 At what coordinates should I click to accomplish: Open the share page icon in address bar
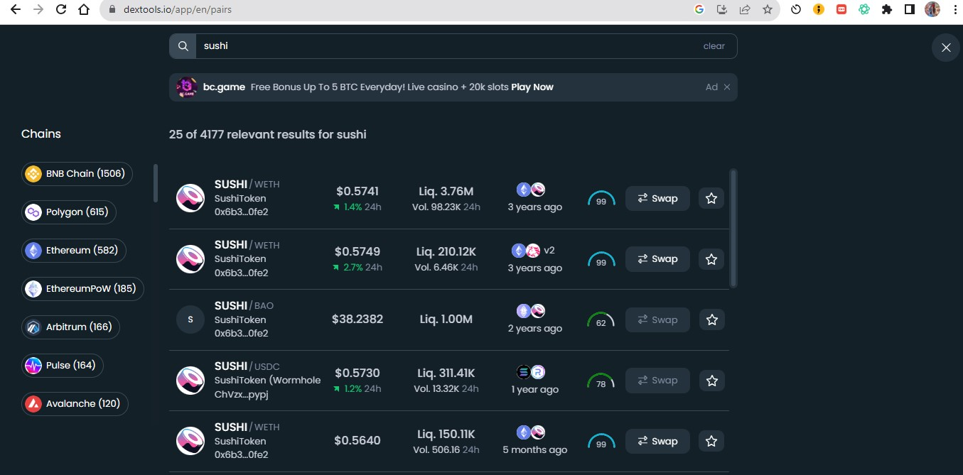tap(745, 10)
